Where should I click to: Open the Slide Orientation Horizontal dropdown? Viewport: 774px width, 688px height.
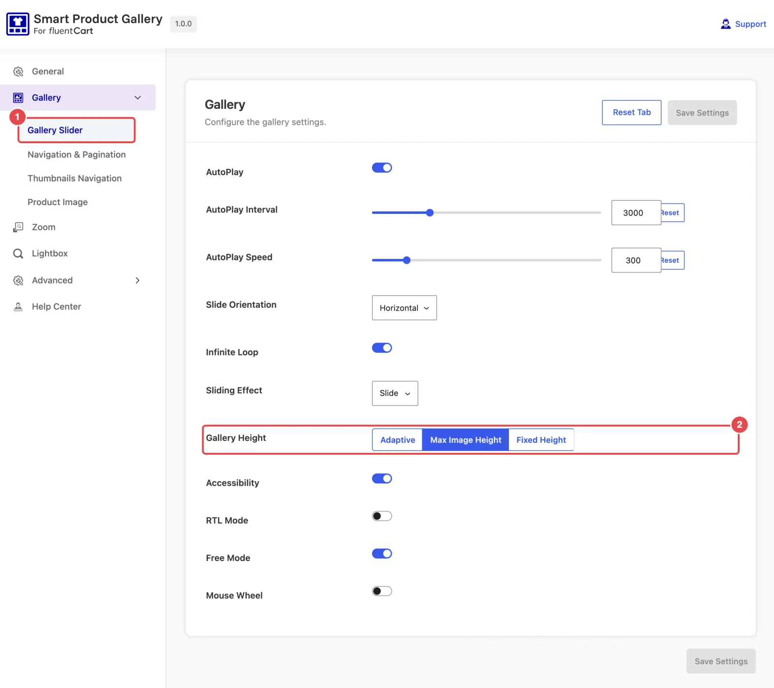click(404, 308)
